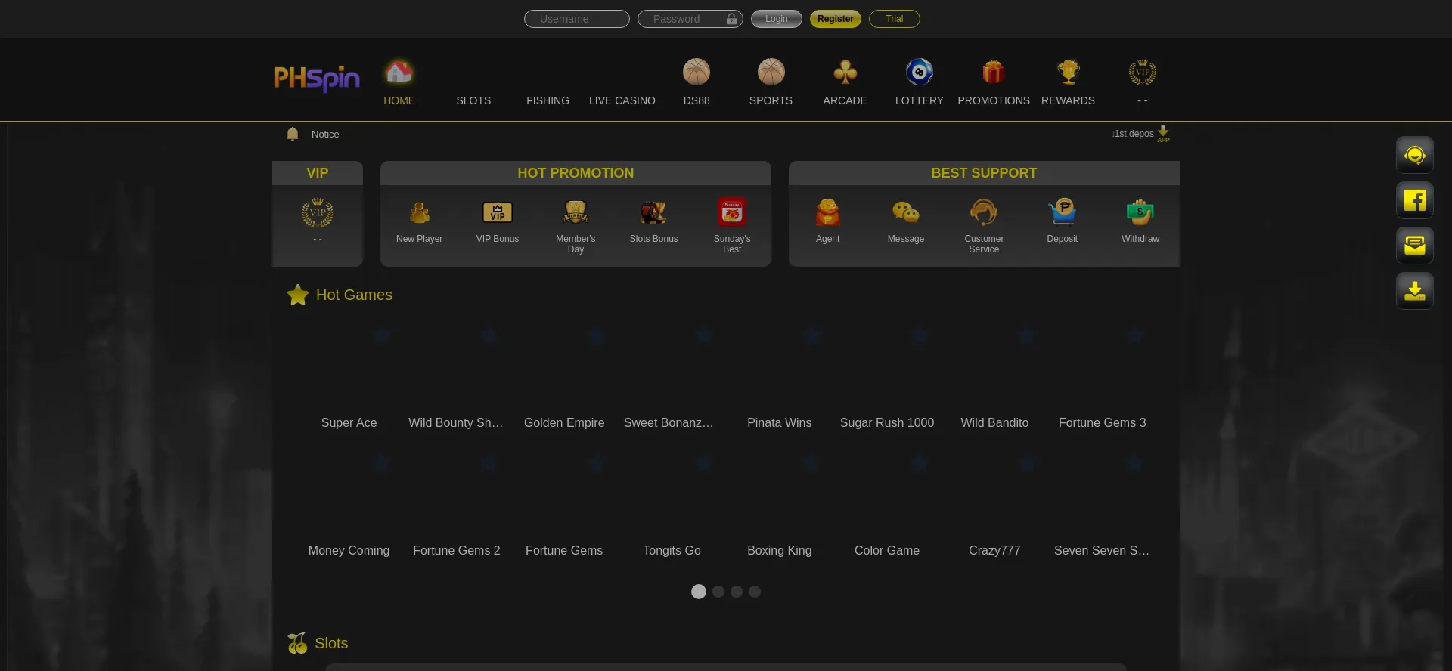Go to second Hot Games carousel page dot

point(718,592)
